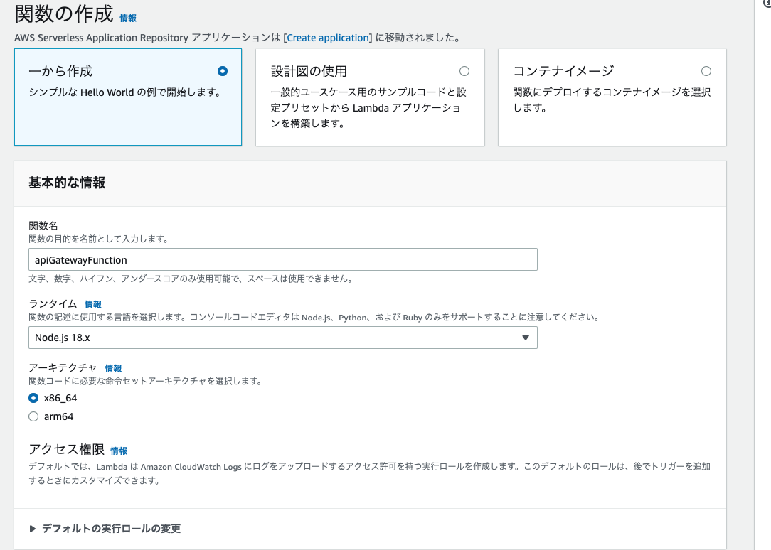
Task: Choose x86_64 architecture
Action: pyautogui.click(x=33, y=398)
